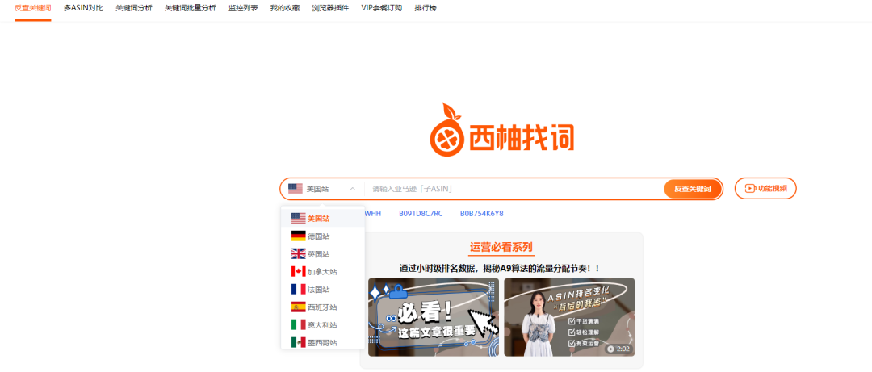This screenshot has height=372, width=872.
Task: Collapse the site selector chevron arrow
Action: [x=352, y=189]
